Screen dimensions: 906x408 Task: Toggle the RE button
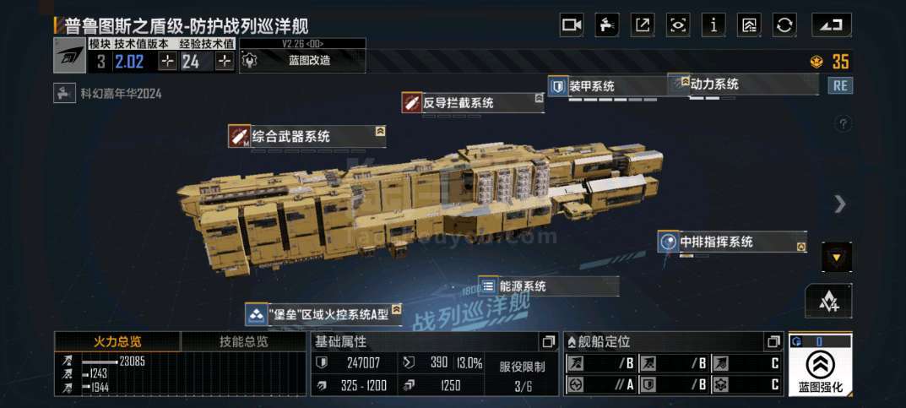[840, 85]
